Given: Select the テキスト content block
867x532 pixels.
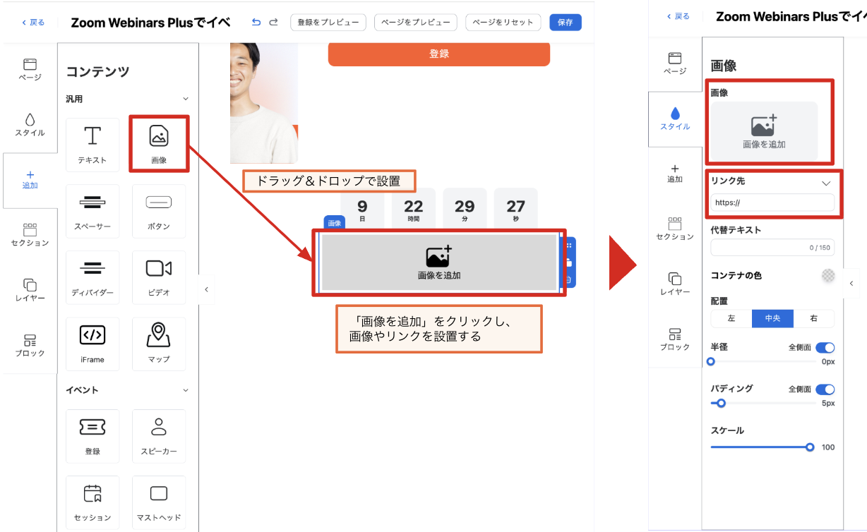Looking at the screenshot, I should pyautogui.click(x=92, y=145).
